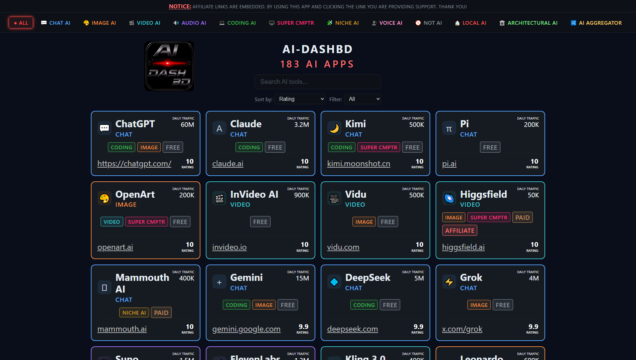Click the OpenArt palette icon

point(105,198)
